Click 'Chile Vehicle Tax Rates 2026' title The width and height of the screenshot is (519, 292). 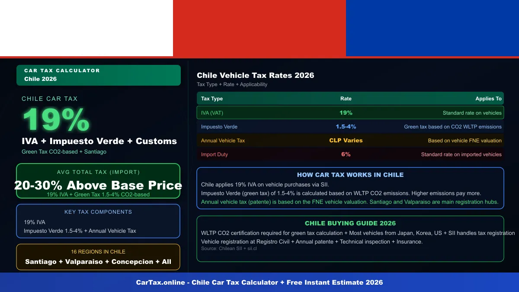click(256, 75)
